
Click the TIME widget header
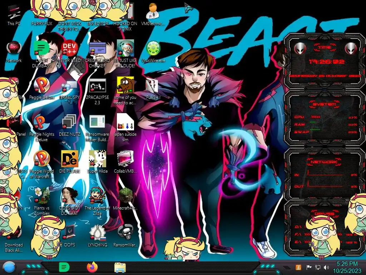(325, 47)
